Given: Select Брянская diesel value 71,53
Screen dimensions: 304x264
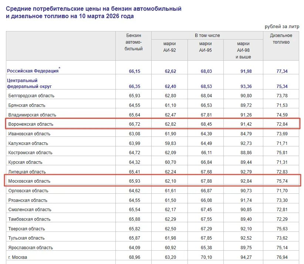Looking at the screenshot, I should tap(282, 105).
